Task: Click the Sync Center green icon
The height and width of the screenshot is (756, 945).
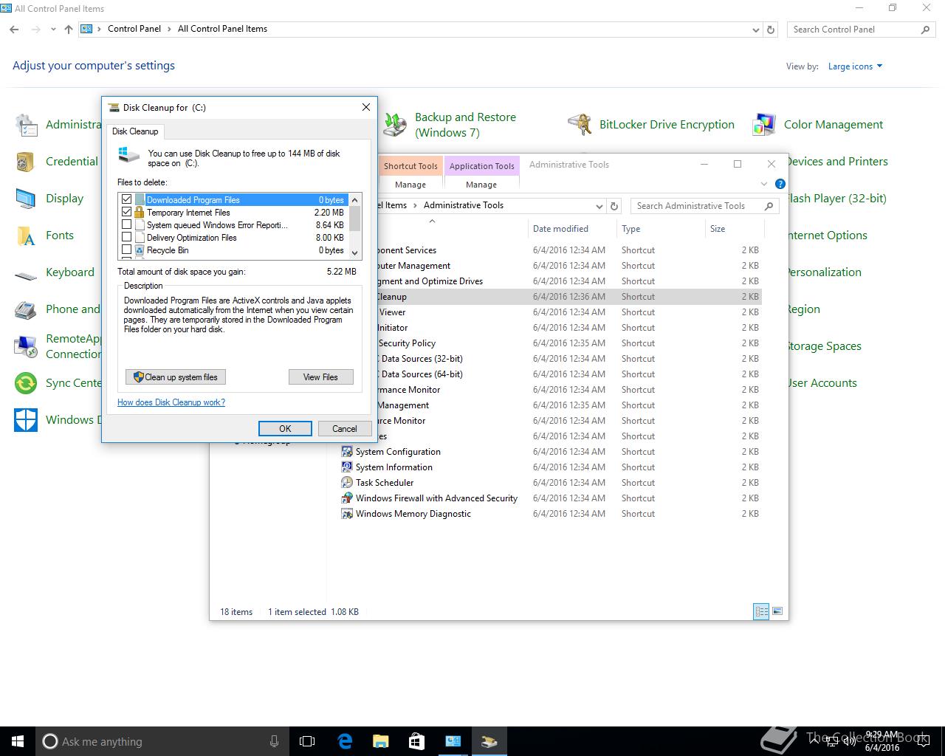Action: [x=26, y=383]
